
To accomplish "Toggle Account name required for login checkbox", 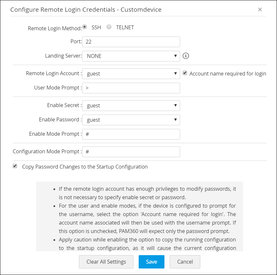I will (185, 73).
